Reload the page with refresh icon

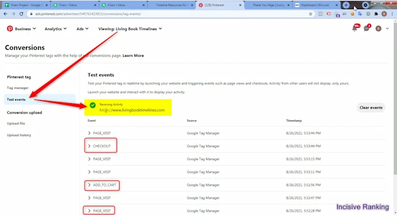(x=22, y=14)
